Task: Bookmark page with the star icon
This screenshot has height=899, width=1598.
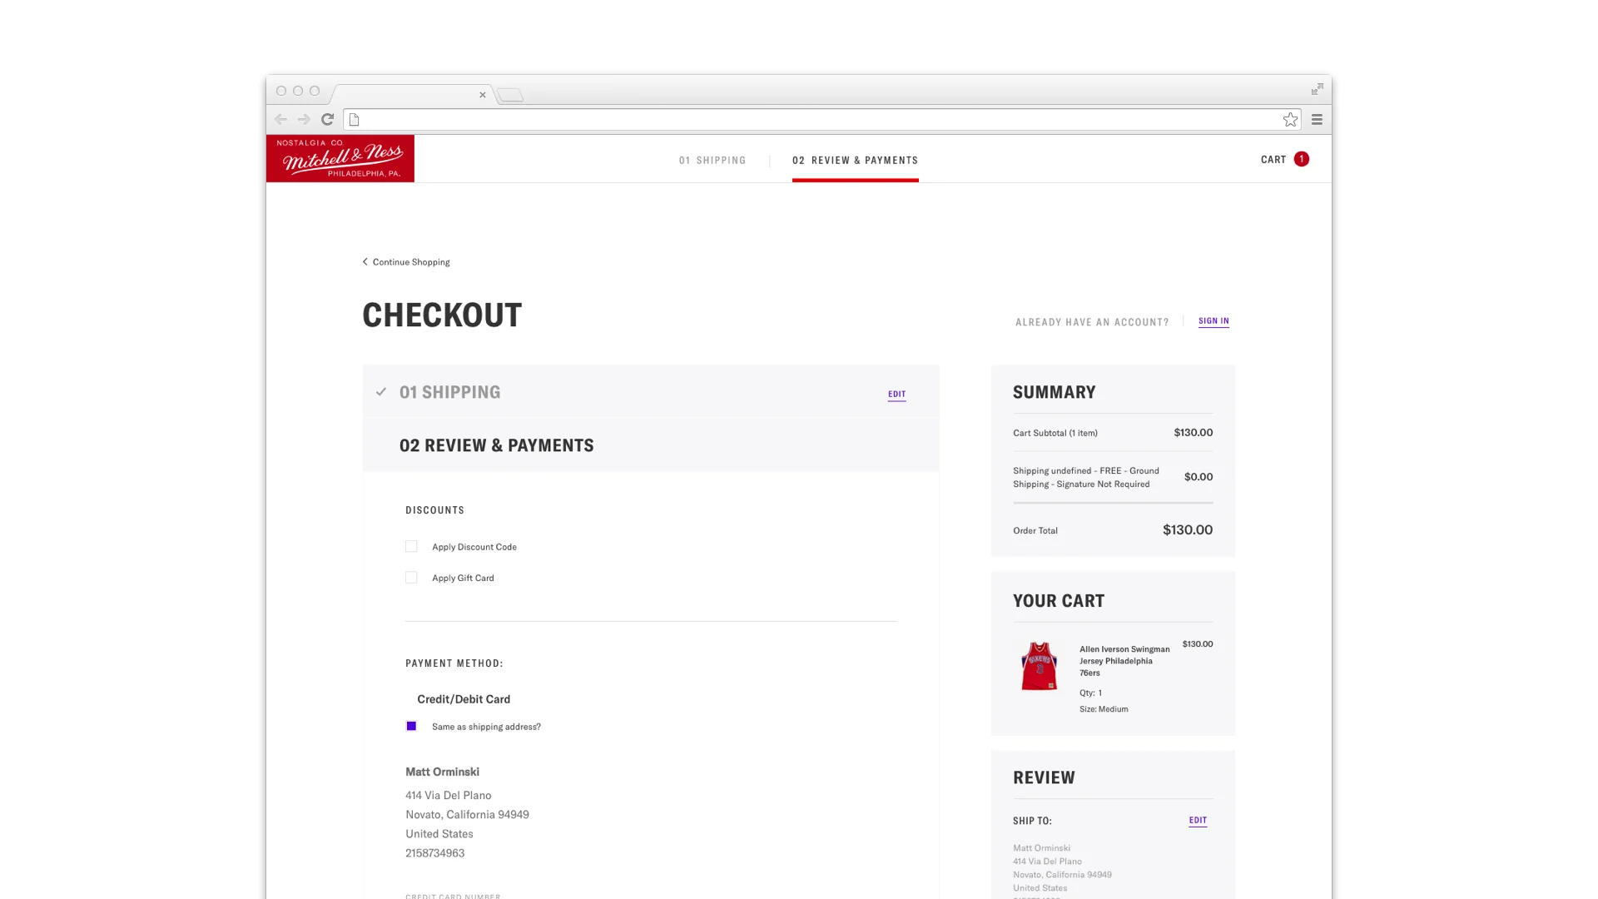Action: pos(1290,119)
